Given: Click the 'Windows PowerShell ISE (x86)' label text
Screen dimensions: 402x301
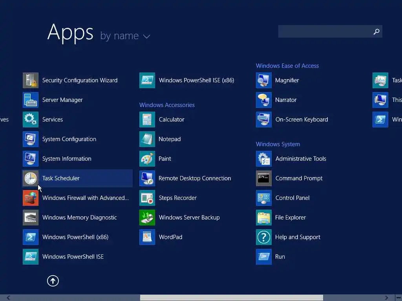Looking at the screenshot, I should pyautogui.click(x=196, y=80).
